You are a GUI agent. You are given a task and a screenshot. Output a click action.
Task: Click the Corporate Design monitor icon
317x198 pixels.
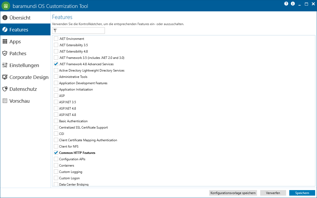coord(5,77)
